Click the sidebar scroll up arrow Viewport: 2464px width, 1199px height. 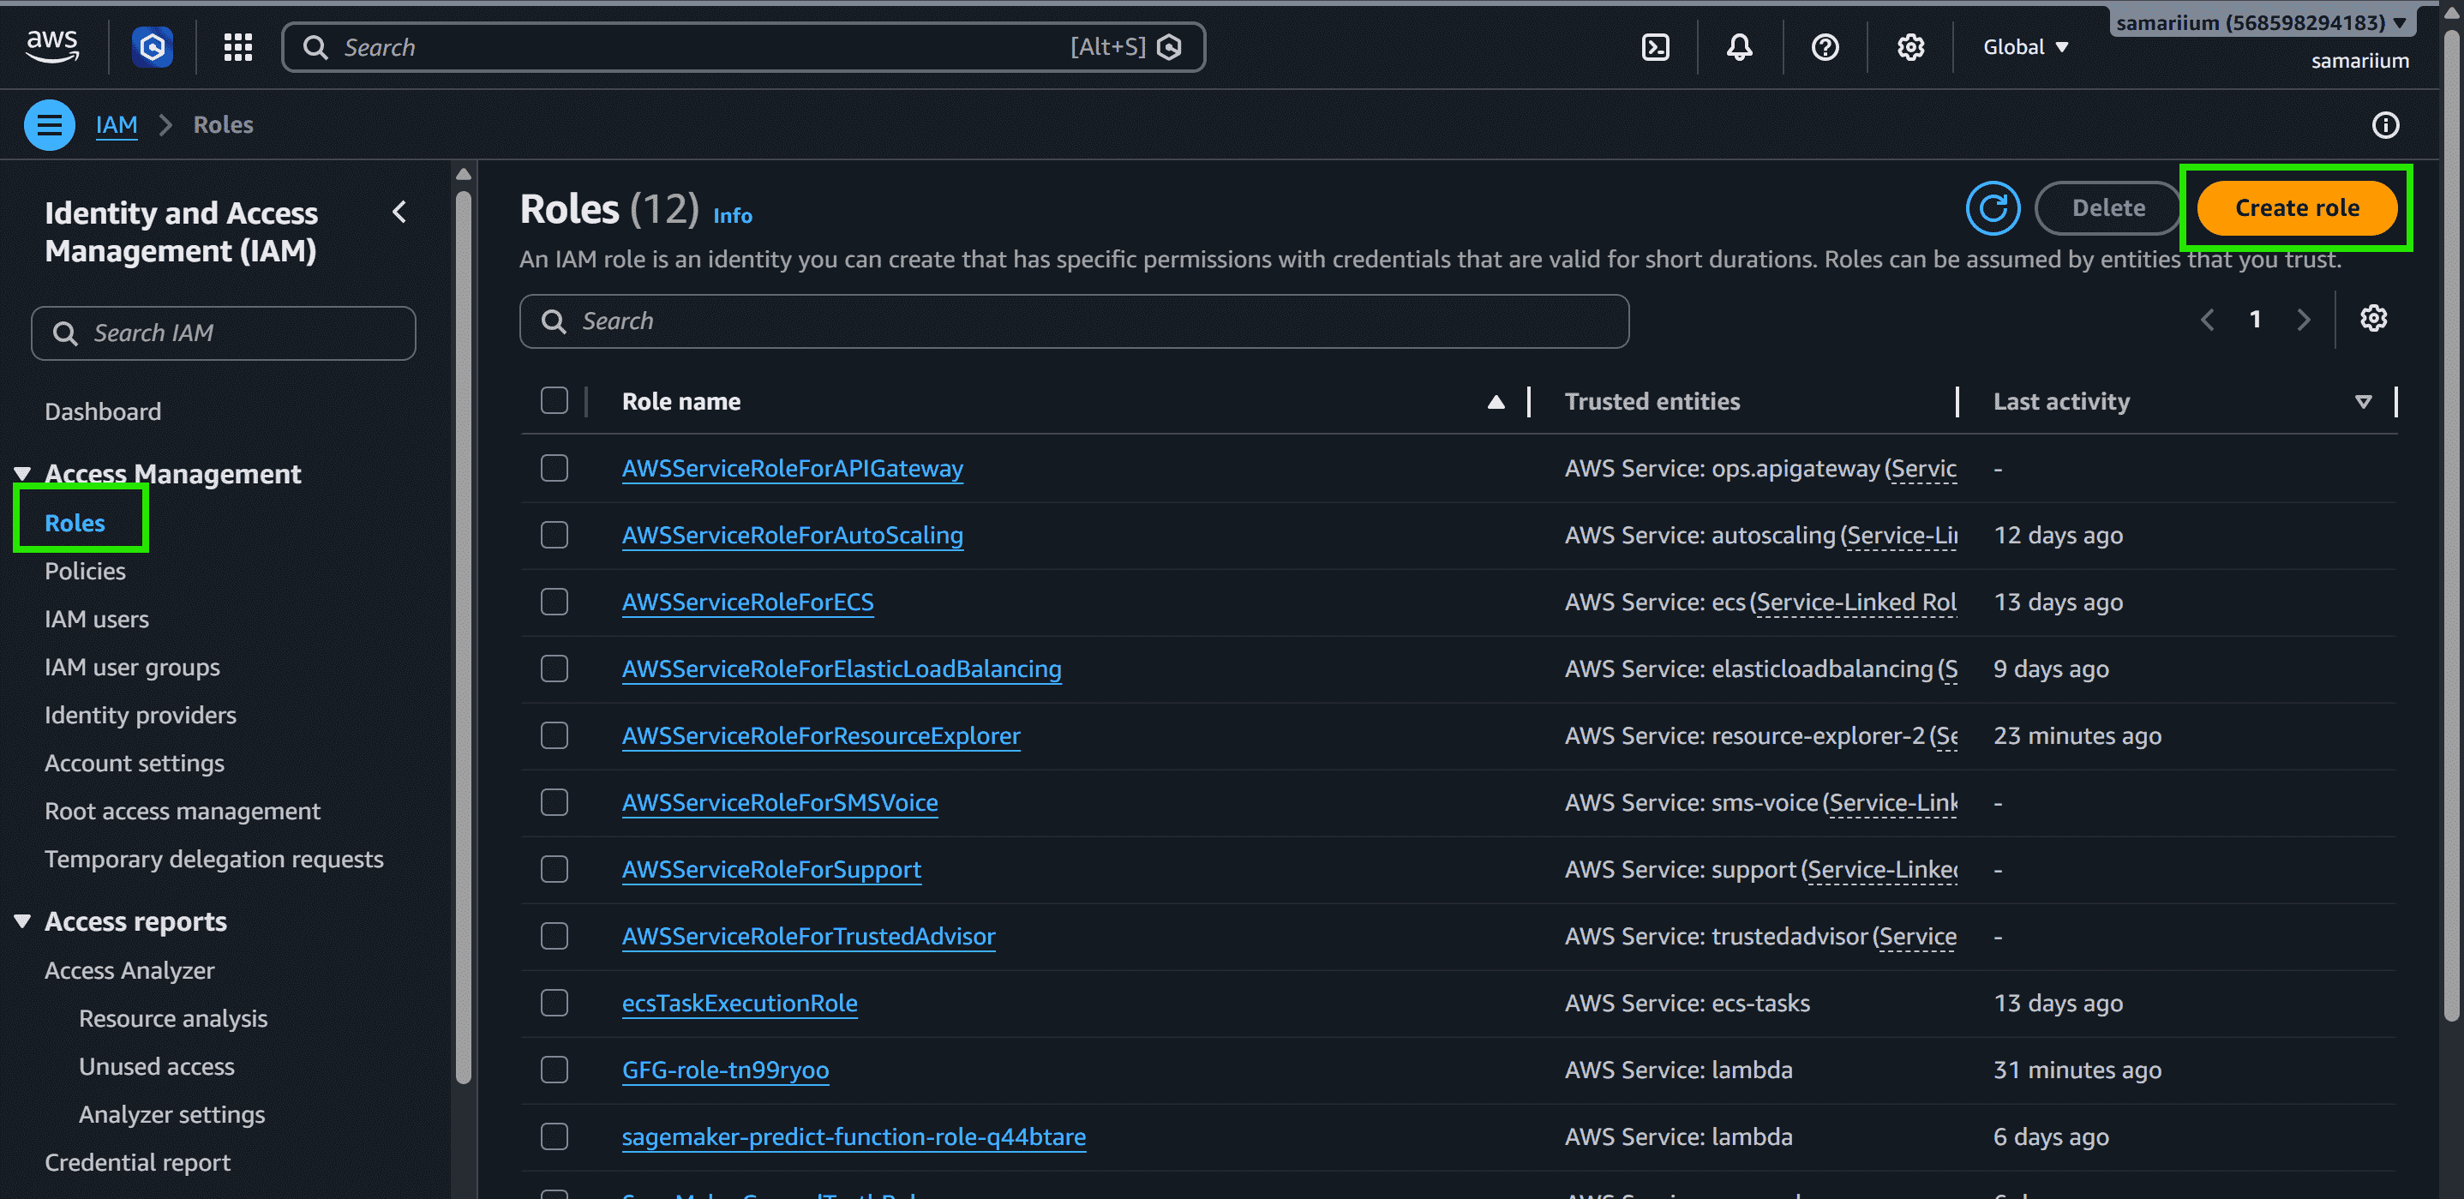[x=463, y=174]
